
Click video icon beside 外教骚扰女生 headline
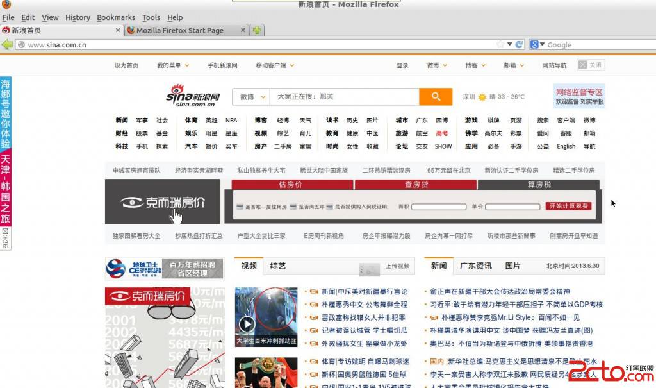314,344
